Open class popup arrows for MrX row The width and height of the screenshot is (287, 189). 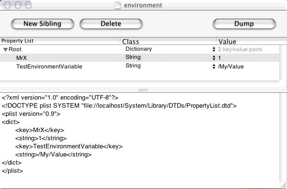coord(214,58)
